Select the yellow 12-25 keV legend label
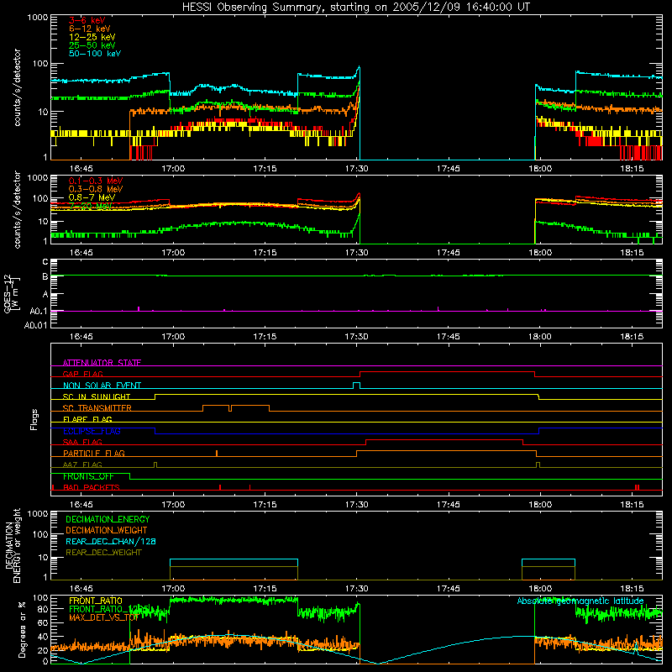Viewport: 672px width, 672px height. coord(92,37)
